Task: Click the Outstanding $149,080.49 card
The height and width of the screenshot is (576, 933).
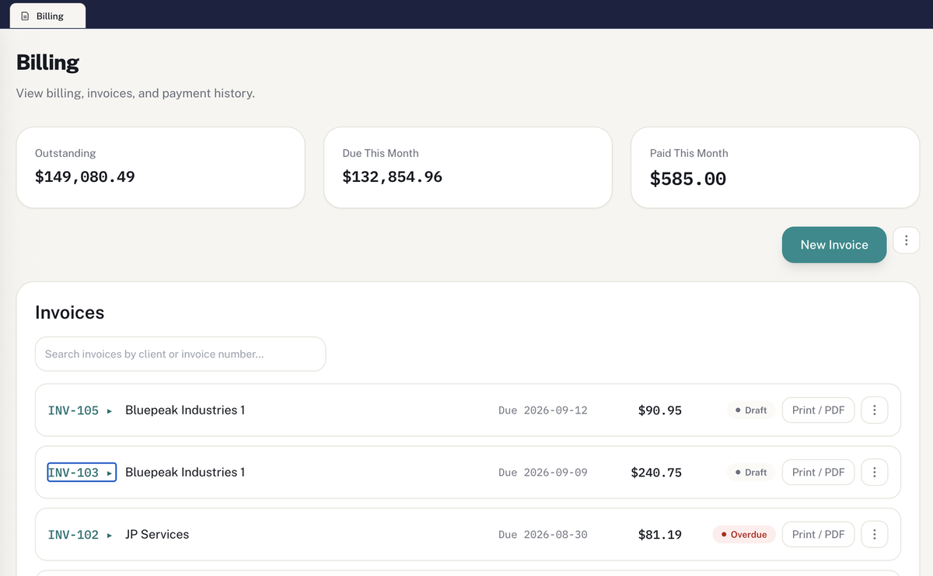Action: click(160, 168)
